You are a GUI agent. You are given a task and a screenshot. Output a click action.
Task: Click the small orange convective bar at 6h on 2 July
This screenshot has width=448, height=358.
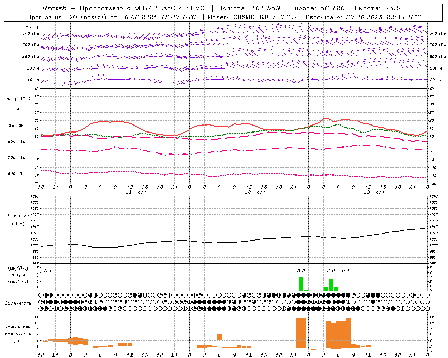click(x=219, y=337)
